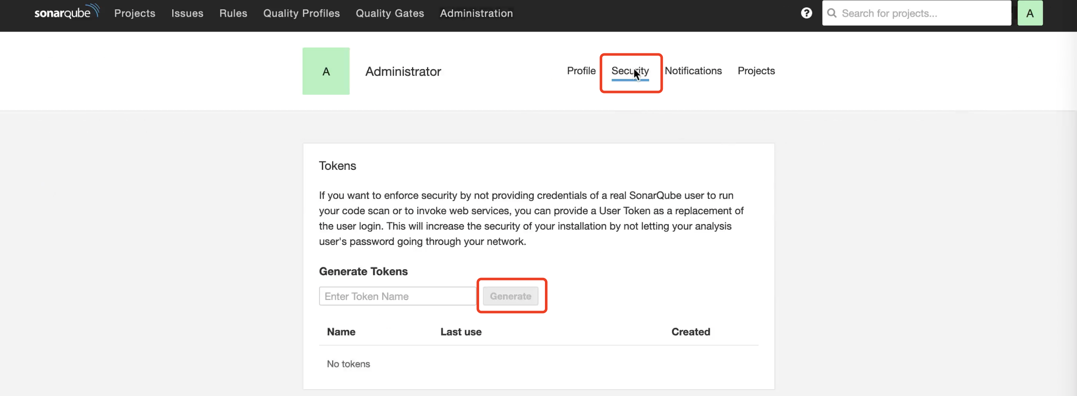Click the SonarQube logo
1077x396 pixels.
click(66, 12)
